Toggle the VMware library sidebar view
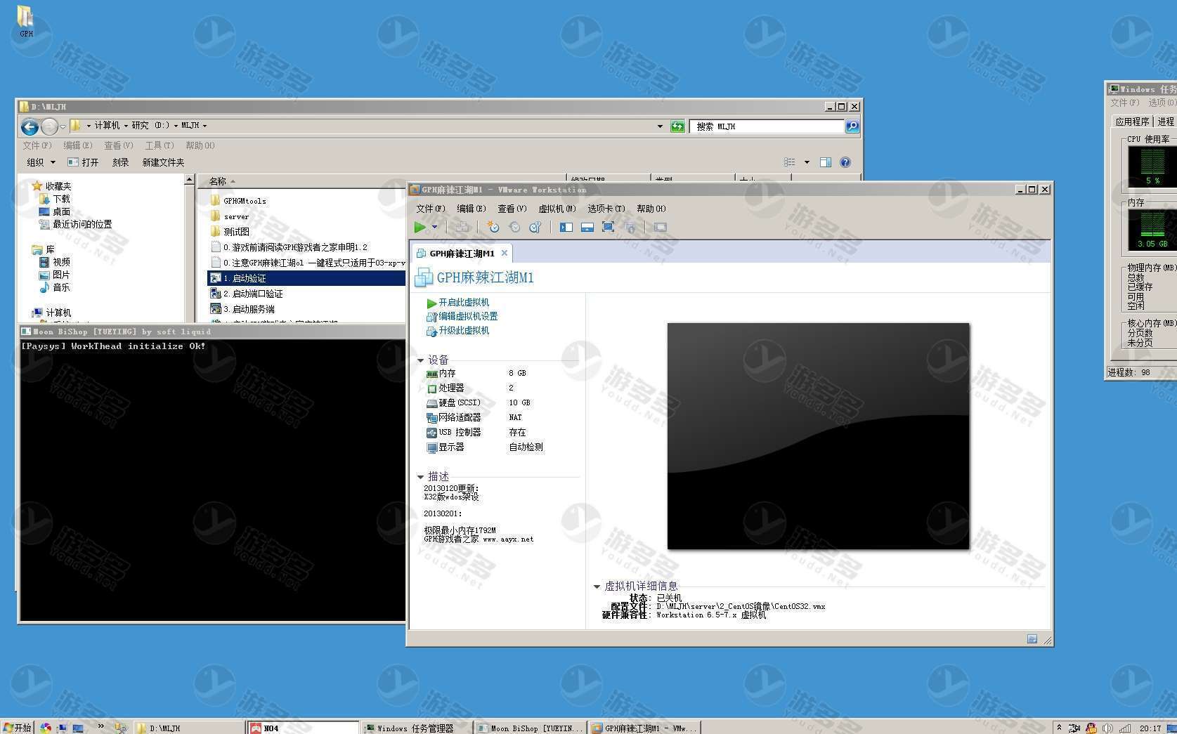This screenshot has width=1177, height=734. pos(566,227)
